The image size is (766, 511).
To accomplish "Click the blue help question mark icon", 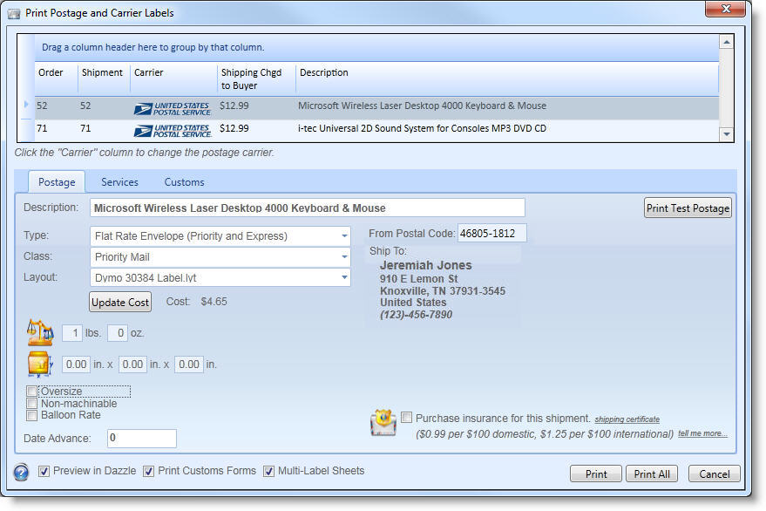I will point(22,473).
